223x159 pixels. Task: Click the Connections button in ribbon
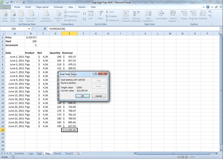pyautogui.click(x=72, y=12)
